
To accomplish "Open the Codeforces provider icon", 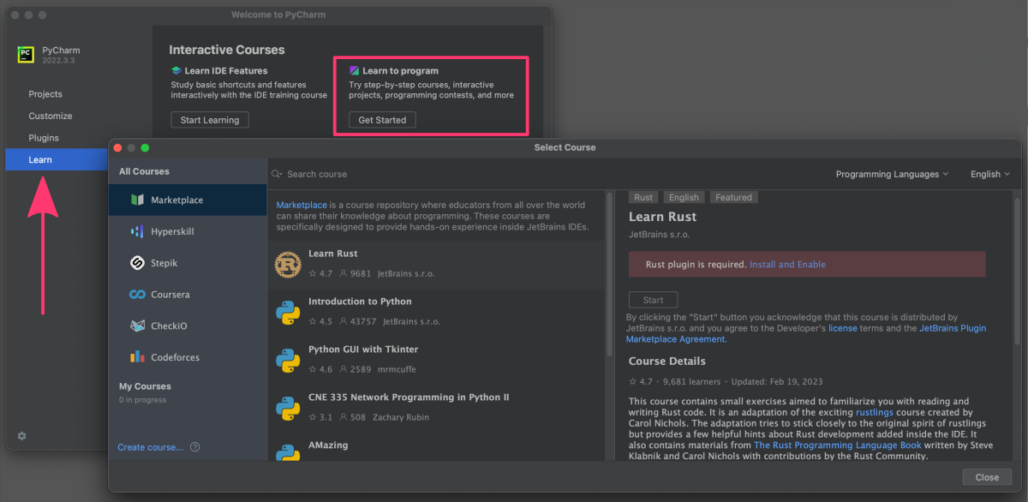I will (x=137, y=357).
